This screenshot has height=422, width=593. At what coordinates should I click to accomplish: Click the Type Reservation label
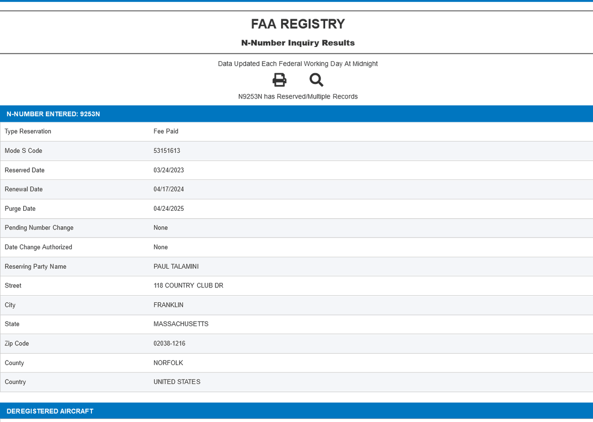click(x=28, y=132)
